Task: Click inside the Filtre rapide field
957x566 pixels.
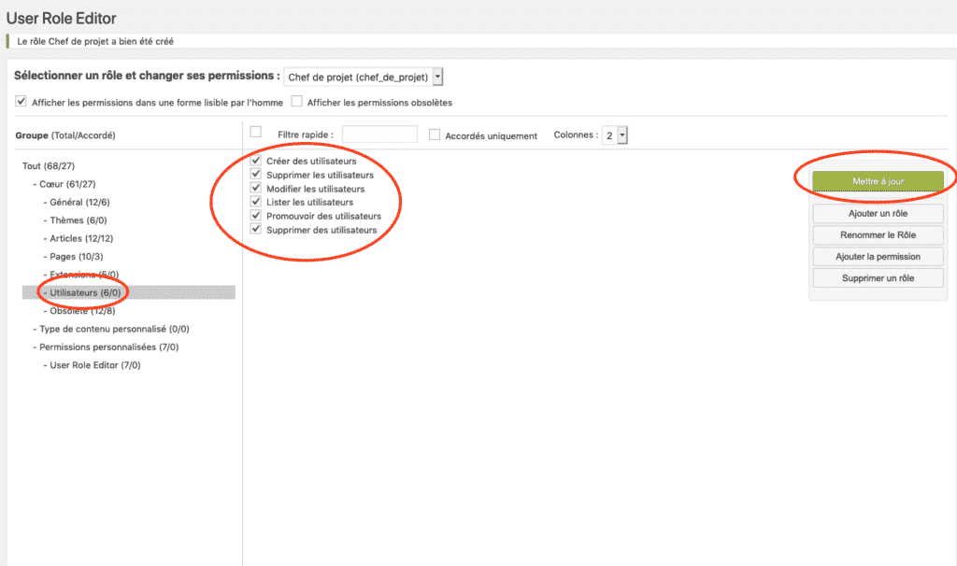Action: [379, 134]
